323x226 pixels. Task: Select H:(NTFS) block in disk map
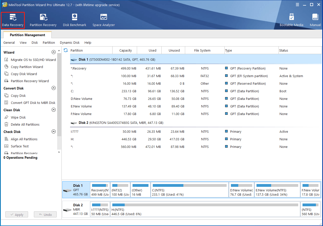click(x=205, y=209)
